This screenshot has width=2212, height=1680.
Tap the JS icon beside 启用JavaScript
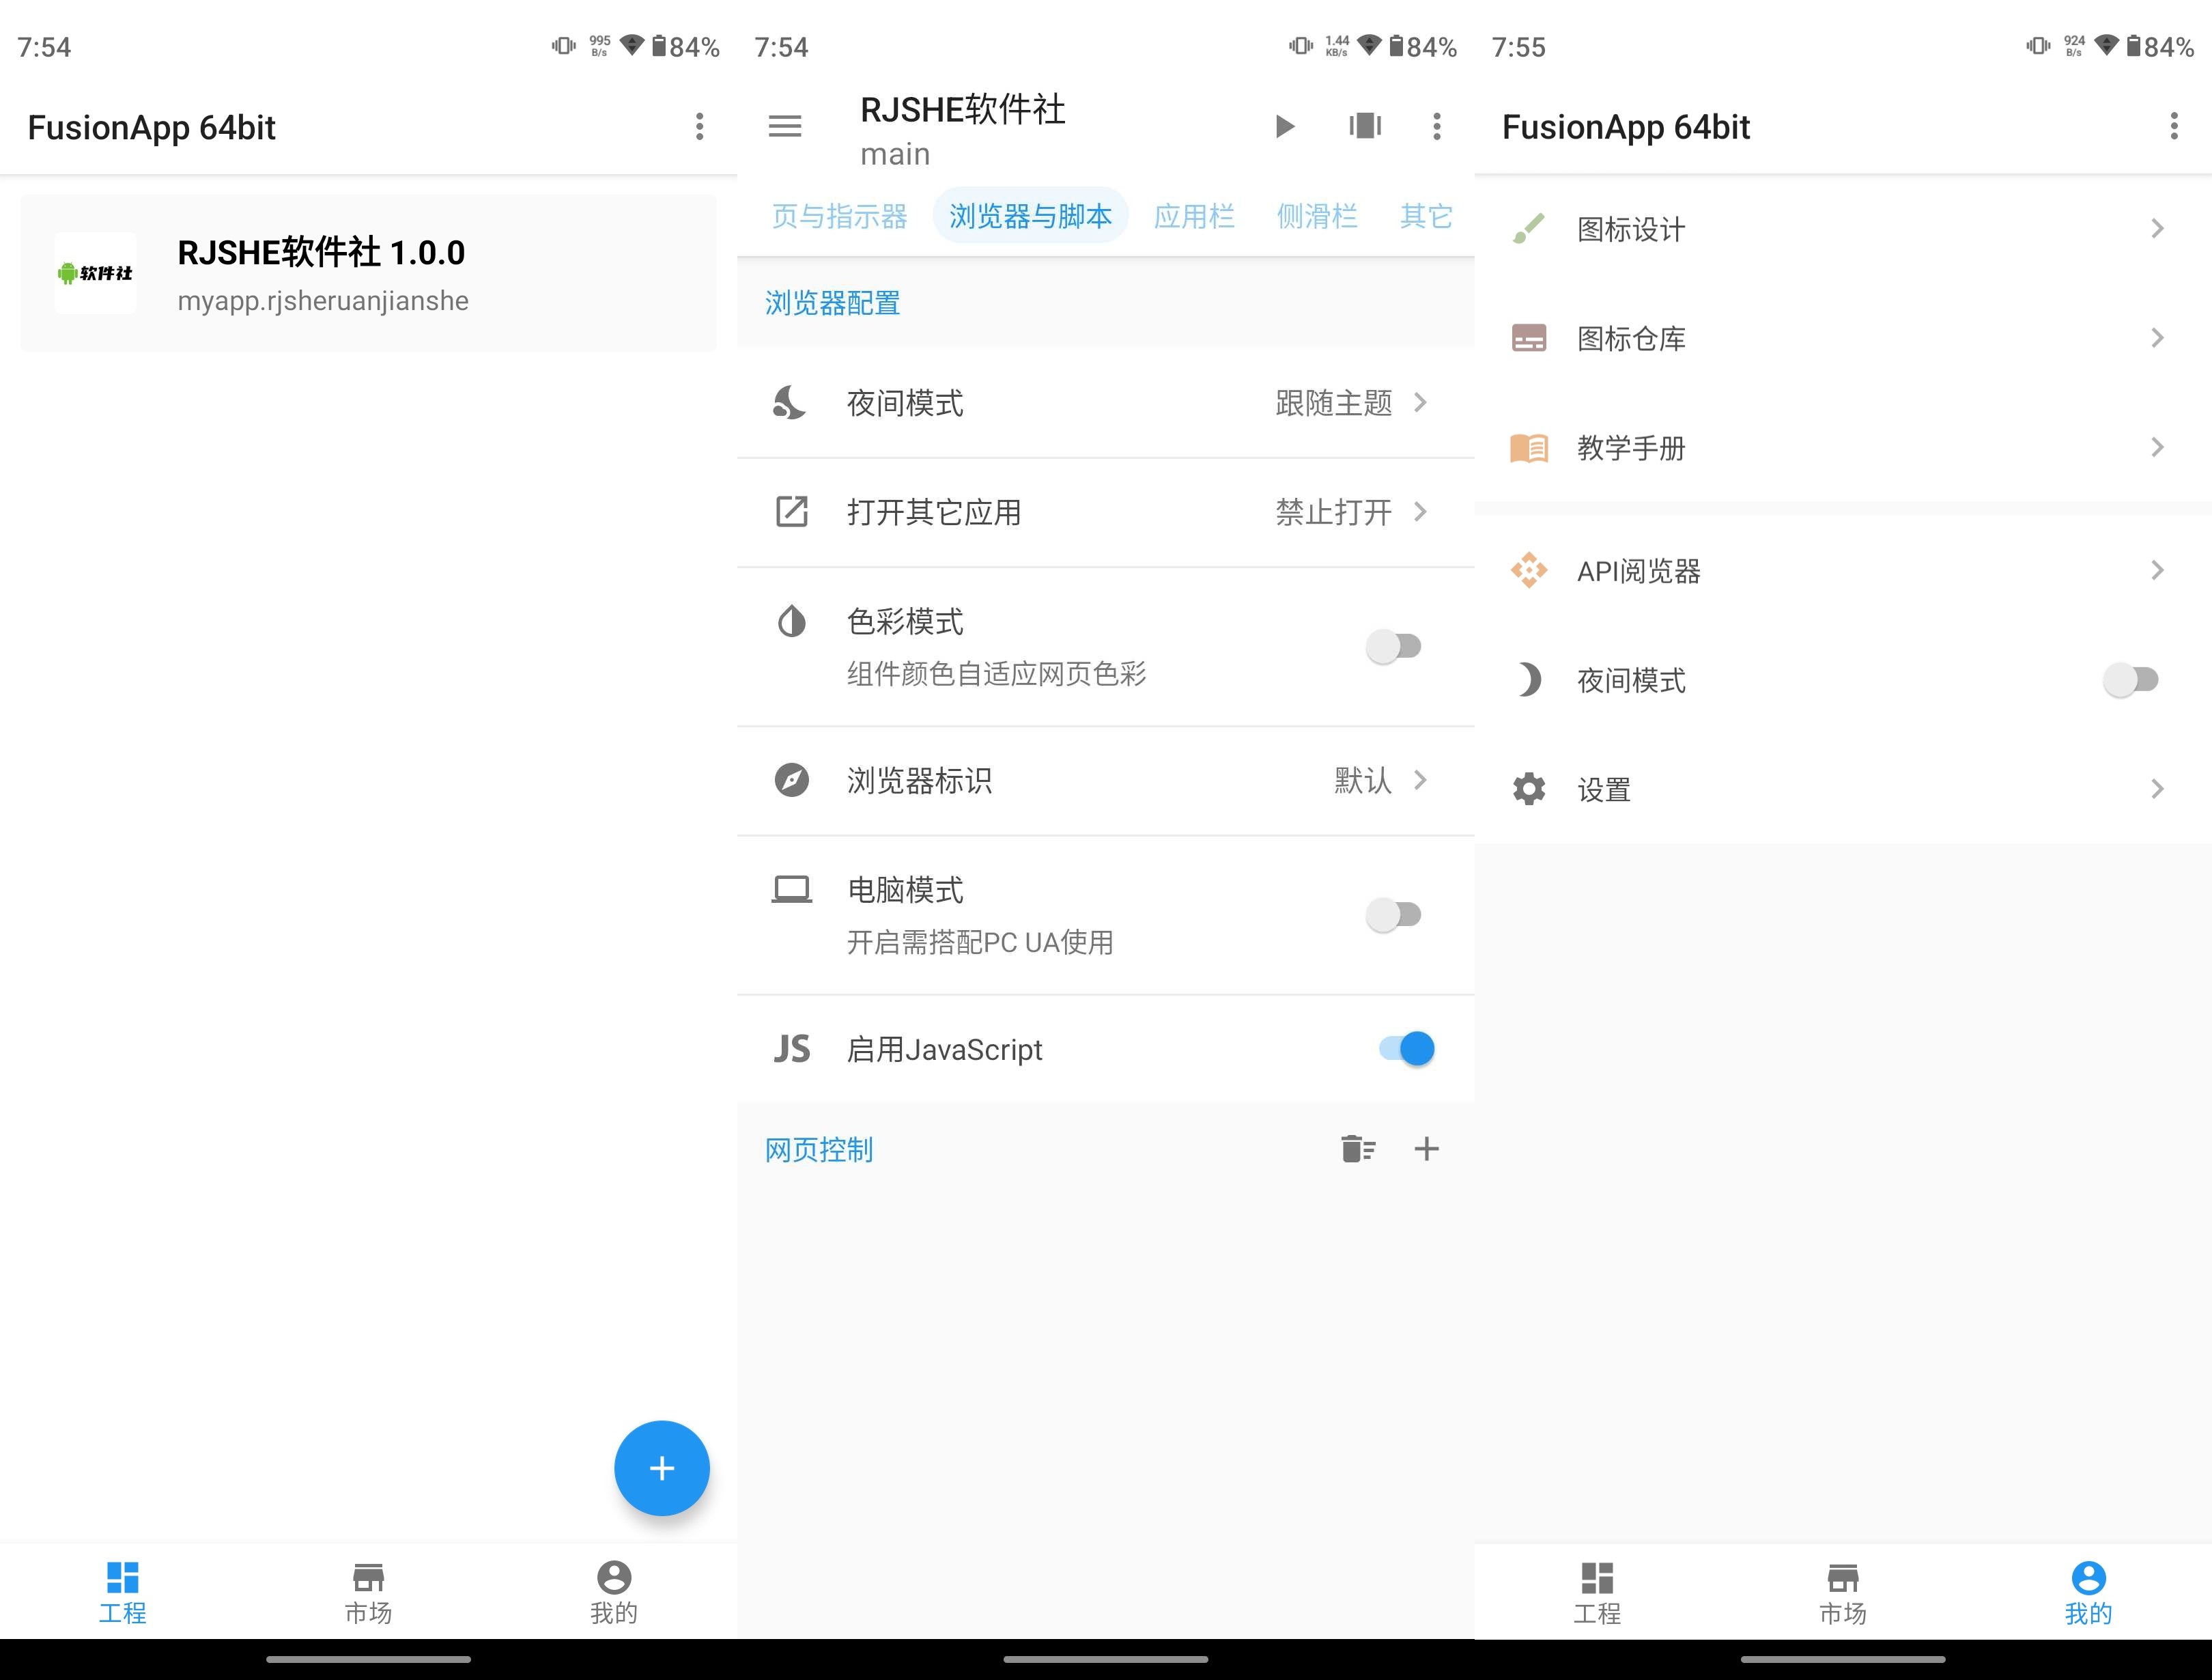tap(792, 1048)
